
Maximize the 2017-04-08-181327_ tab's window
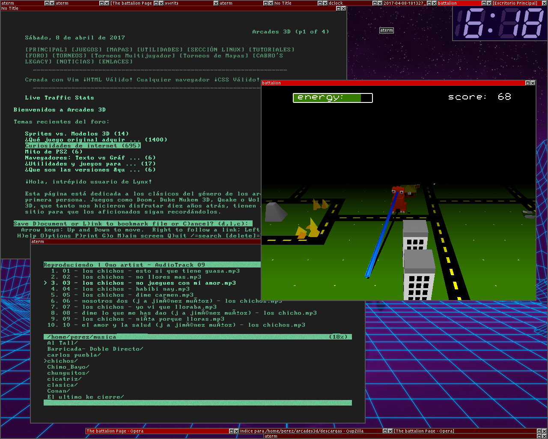pyautogui.click(x=429, y=3)
